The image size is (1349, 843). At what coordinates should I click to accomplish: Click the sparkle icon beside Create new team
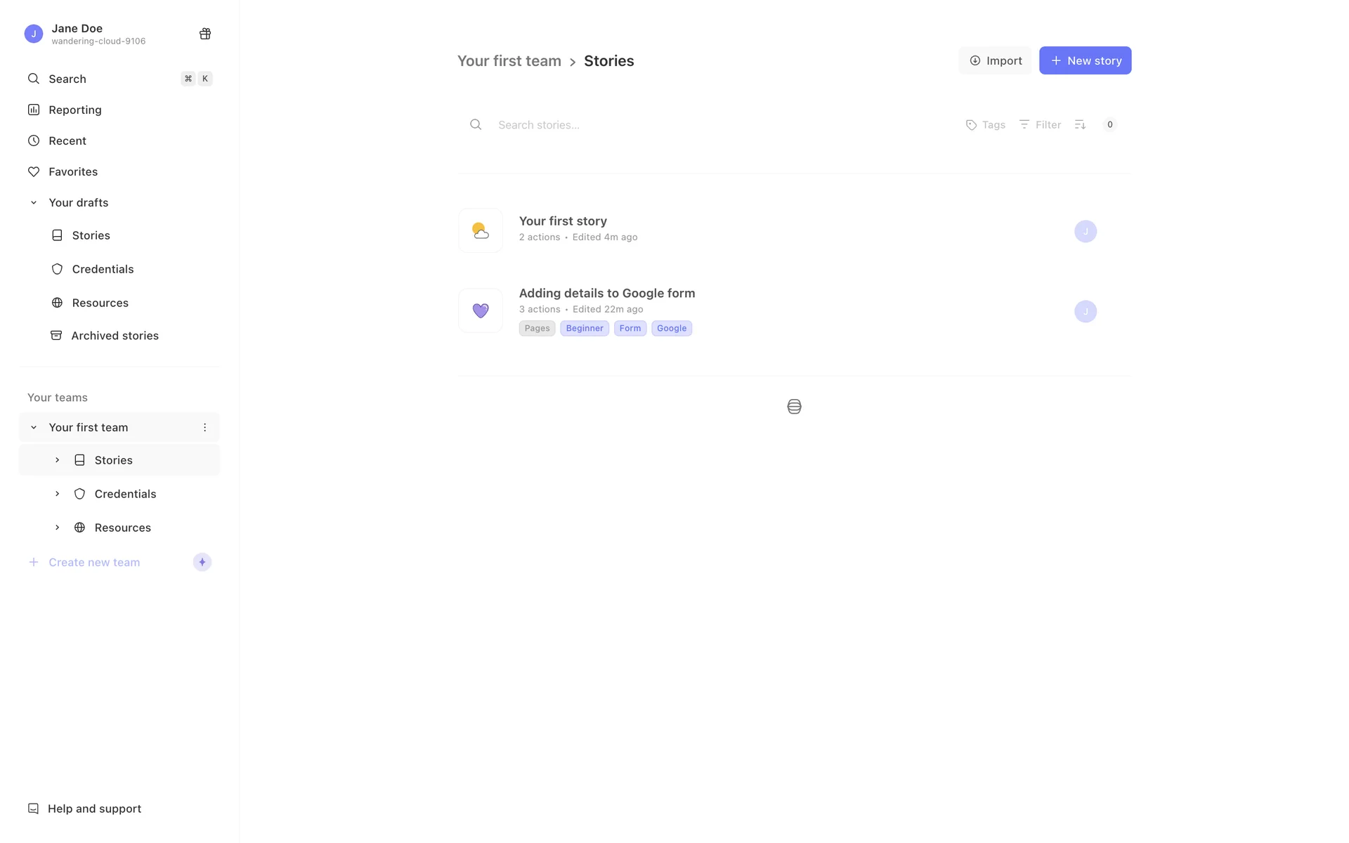click(x=202, y=562)
